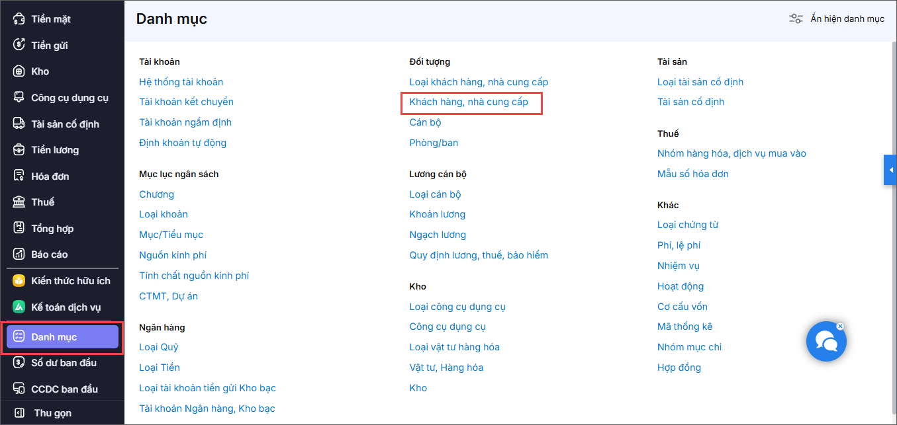Open the blue chat support bubble
The image size is (897, 425).
tap(826, 341)
